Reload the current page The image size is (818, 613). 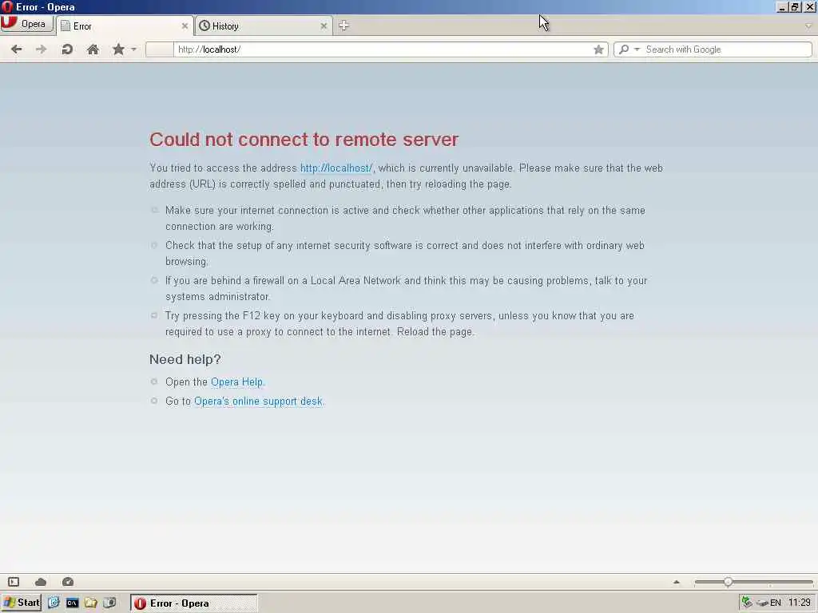[x=67, y=49]
